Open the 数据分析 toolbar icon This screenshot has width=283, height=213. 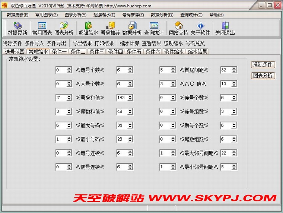point(132,28)
